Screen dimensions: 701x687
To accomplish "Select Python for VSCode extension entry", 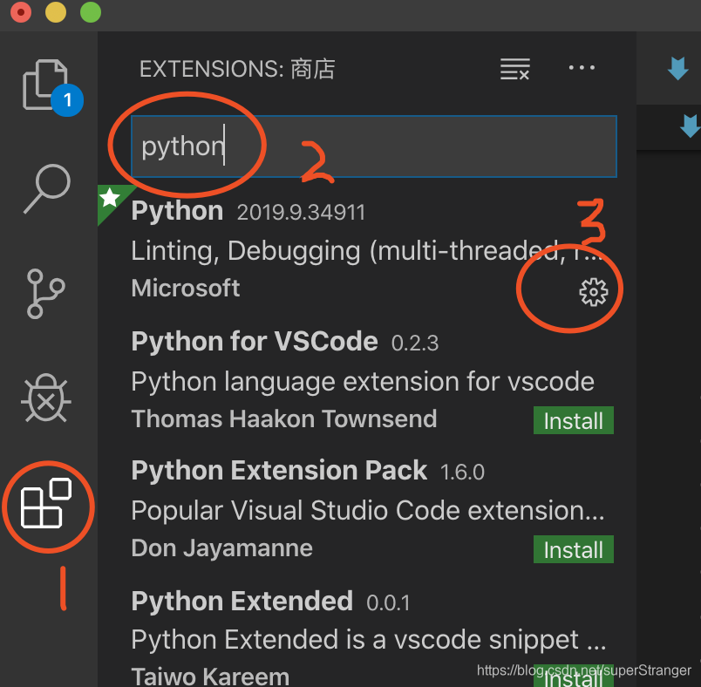I will point(366,381).
